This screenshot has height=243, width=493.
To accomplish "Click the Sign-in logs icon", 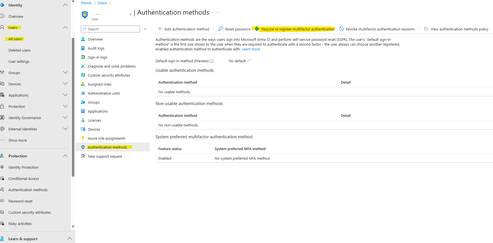I will point(83,57).
